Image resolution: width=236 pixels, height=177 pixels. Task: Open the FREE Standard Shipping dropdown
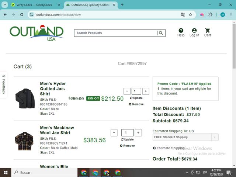click(185, 137)
